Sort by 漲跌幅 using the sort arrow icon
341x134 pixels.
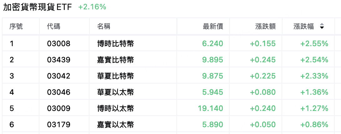tap(322, 26)
